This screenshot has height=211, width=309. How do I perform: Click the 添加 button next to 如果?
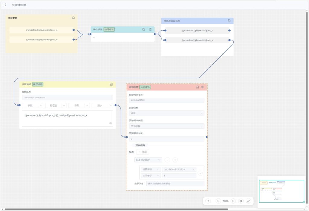pyautogui.click(x=143, y=152)
